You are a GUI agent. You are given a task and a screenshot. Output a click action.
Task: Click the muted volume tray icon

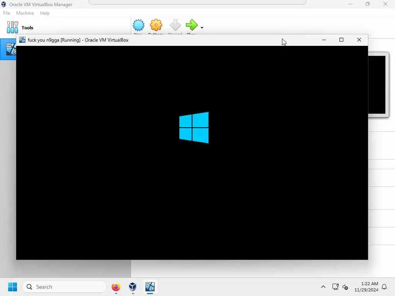[345, 287]
